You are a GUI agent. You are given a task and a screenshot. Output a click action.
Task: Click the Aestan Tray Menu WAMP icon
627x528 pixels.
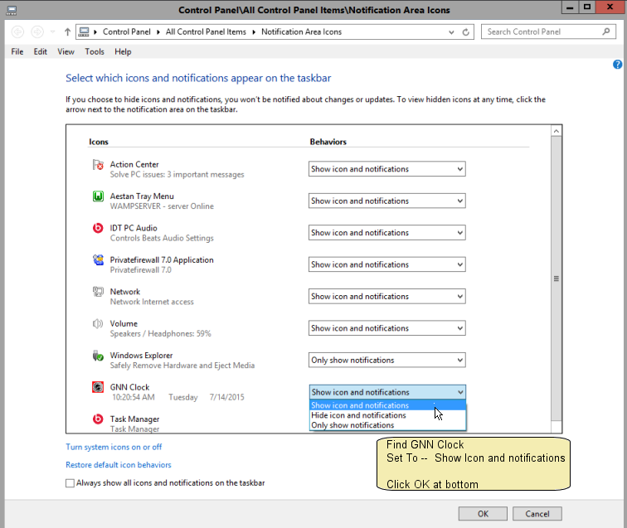click(x=98, y=196)
